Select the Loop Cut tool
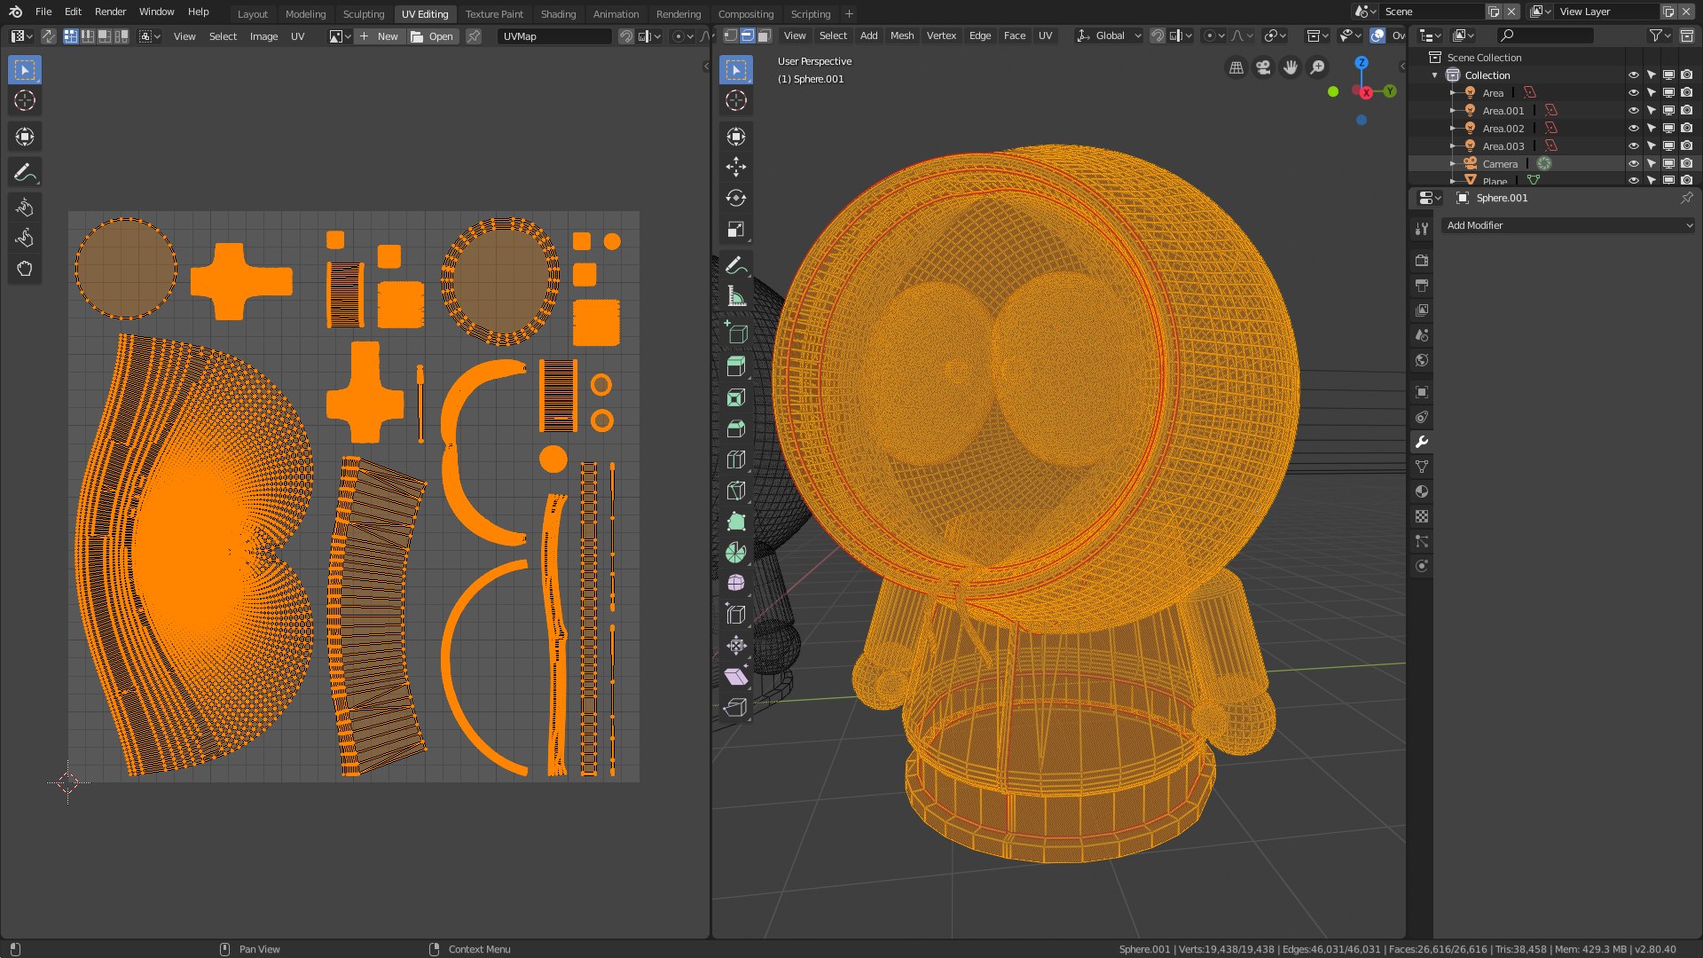Screen dimensions: 1703x958 [x=736, y=460]
